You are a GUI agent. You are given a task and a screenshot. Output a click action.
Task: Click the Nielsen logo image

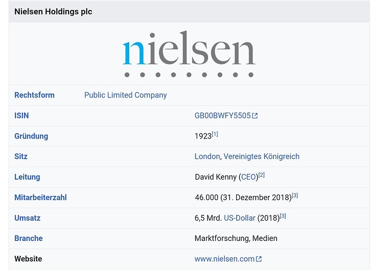[189, 54]
